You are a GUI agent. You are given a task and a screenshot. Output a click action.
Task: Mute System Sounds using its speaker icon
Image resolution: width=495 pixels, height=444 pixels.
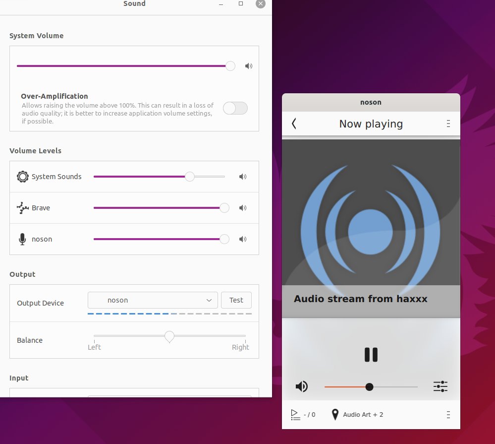242,177
